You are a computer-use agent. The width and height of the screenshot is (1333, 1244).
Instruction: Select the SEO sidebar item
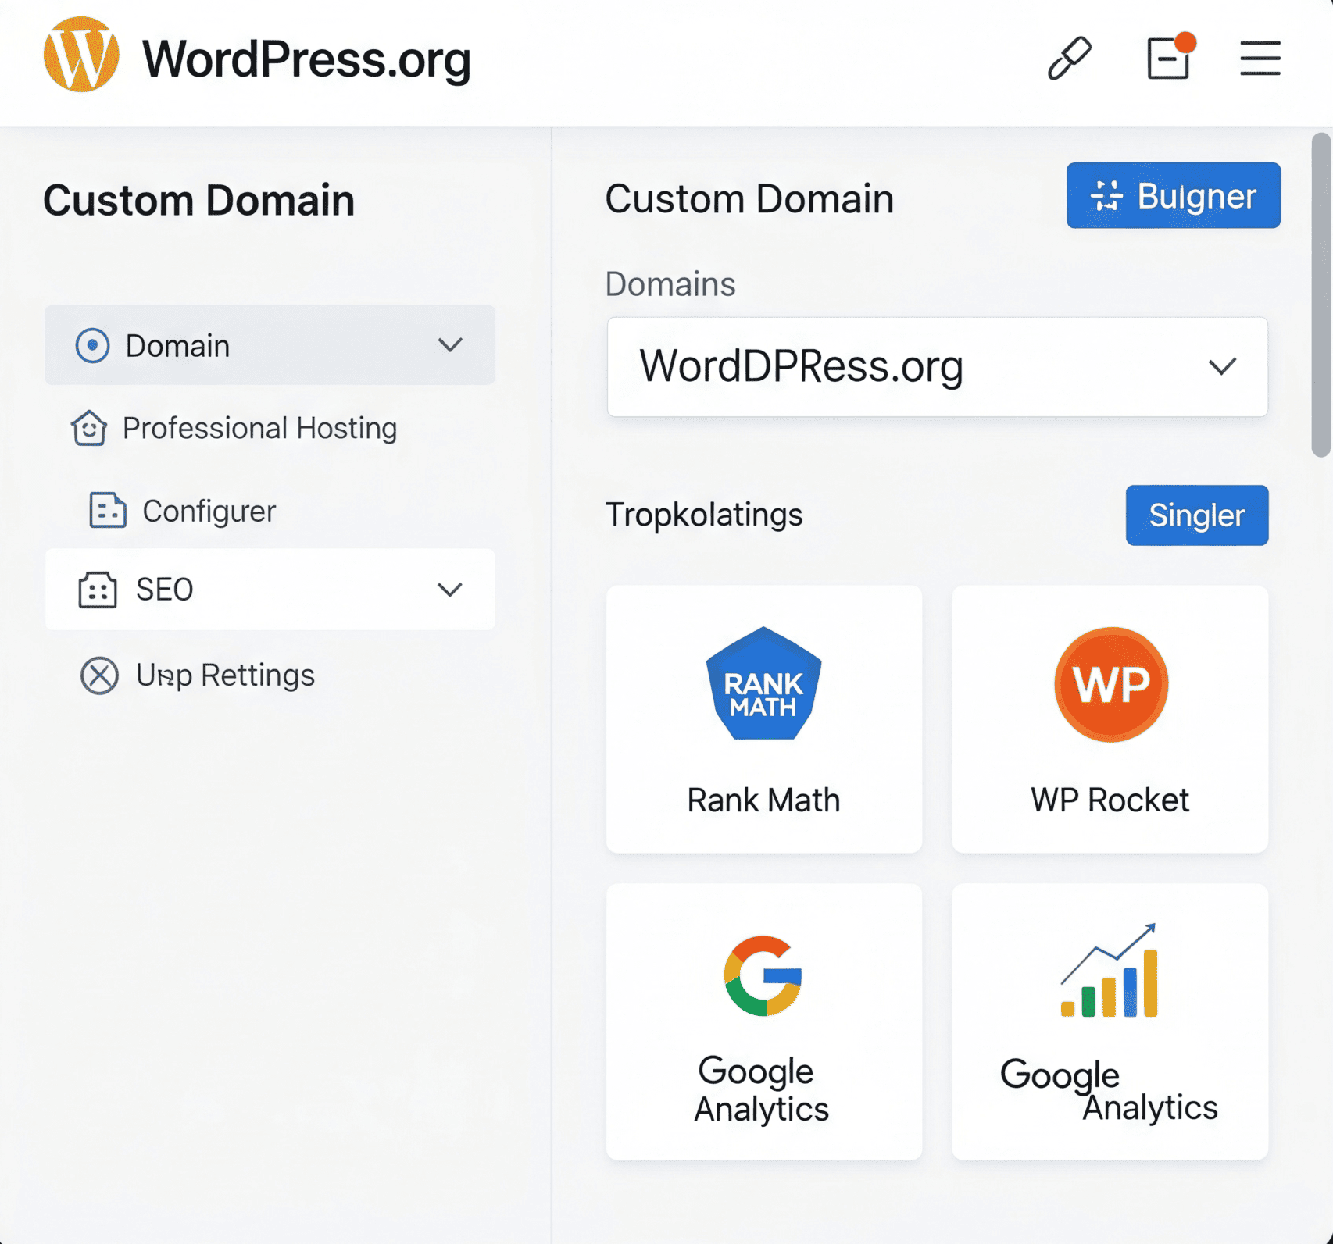270,590
